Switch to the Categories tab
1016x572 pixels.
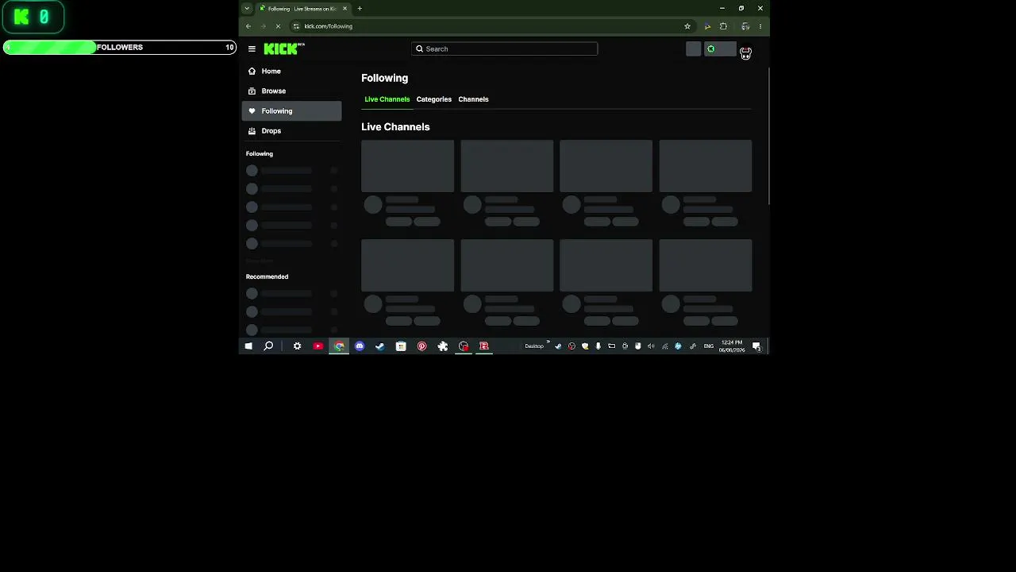[x=433, y=99]
